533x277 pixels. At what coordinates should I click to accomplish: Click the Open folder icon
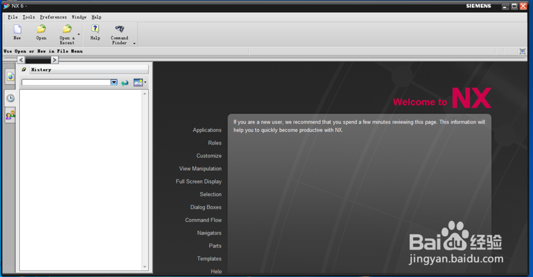coord(42,29)
